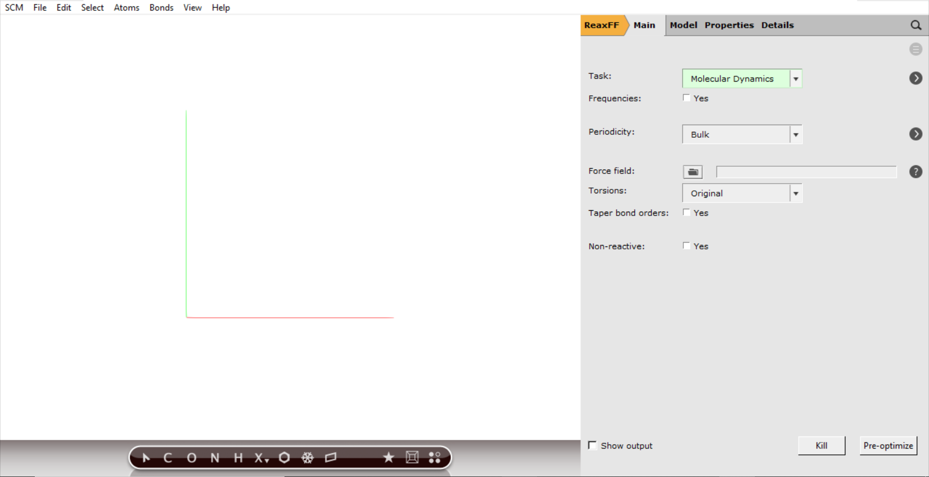Pick the Oxygen atom tool
Viewport: 929px width, 477px height.
192,458
